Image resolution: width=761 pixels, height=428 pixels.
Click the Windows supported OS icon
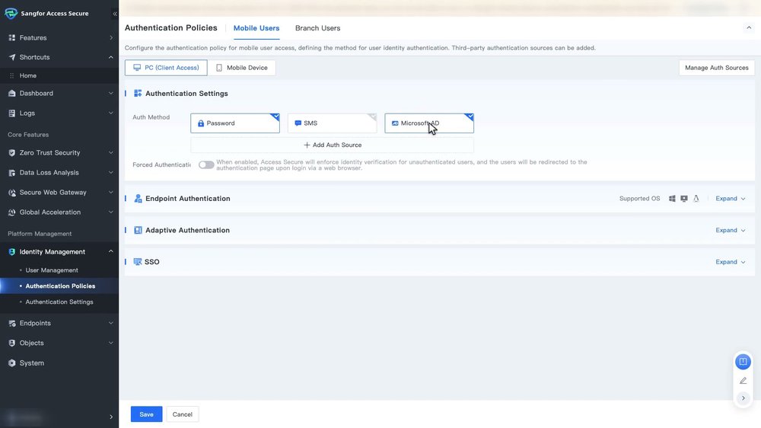pos(672,199)
